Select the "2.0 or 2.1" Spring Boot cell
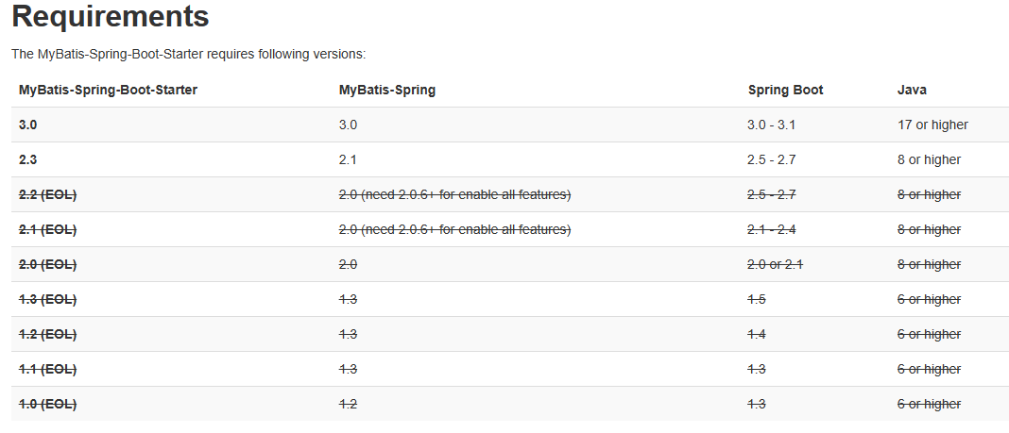This screenshot has height=433, width=1009. pyautogui.click(x=775, y=264)
